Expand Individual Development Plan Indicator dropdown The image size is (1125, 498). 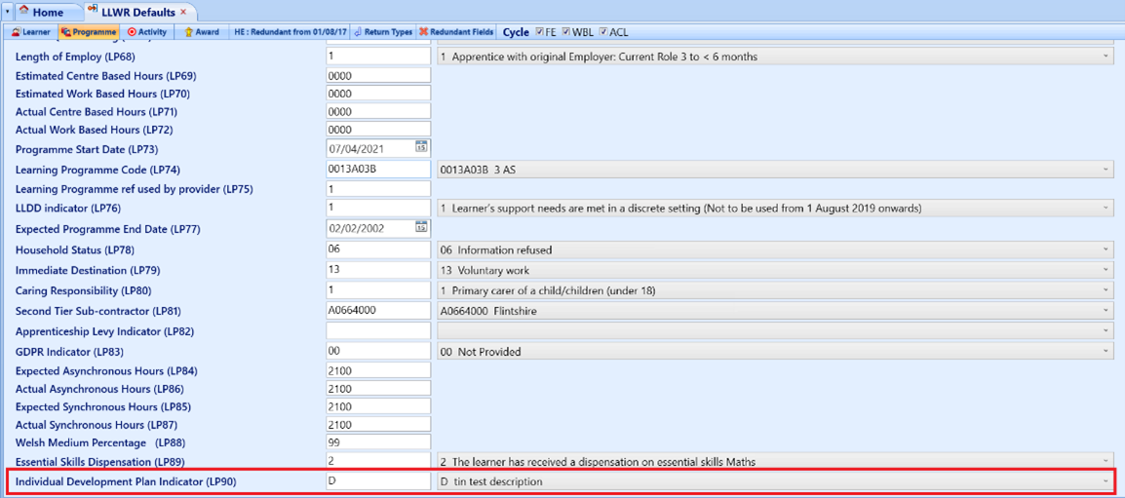[1106, 480]
